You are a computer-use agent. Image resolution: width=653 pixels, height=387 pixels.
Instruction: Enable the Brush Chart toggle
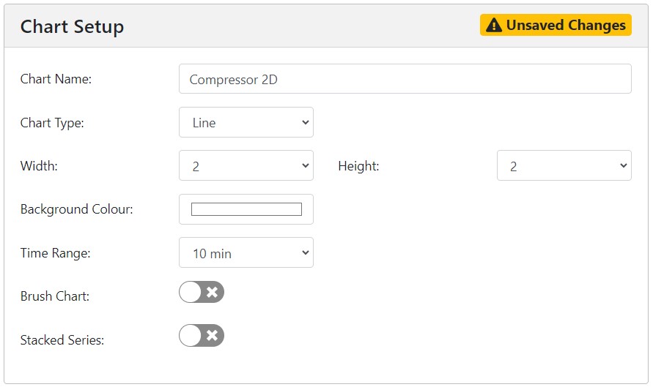(x=202, y=292)
